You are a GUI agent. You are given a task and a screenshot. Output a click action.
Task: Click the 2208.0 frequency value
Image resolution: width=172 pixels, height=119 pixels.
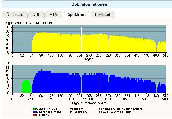pyautogui.click(x=165, y=99)
